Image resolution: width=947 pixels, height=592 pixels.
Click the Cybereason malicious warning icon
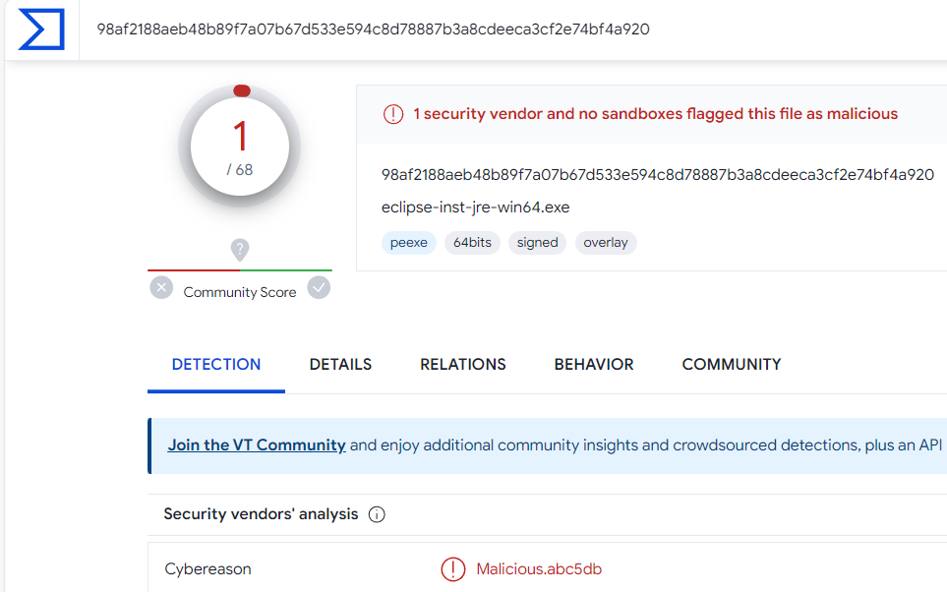pyautogui.click(x=452, y=569)
